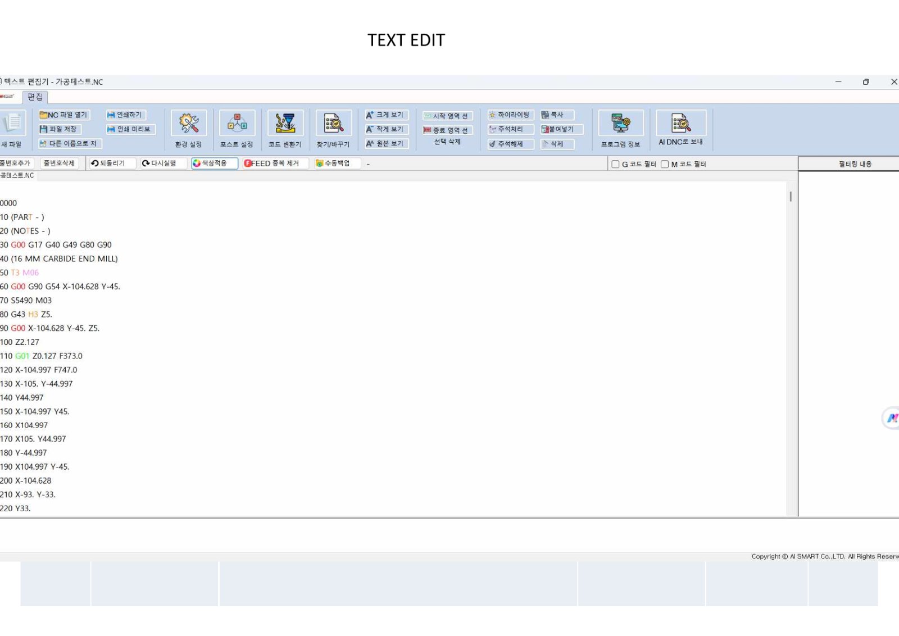Enable the M 코드 필터 checkbox

(665, 164)
